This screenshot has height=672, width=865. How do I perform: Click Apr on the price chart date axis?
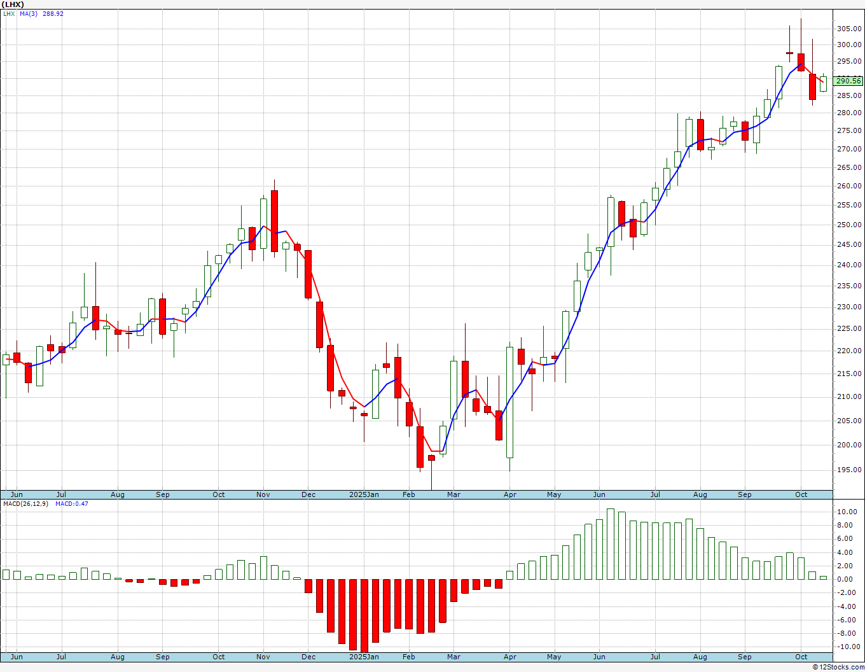coord(509,494)
